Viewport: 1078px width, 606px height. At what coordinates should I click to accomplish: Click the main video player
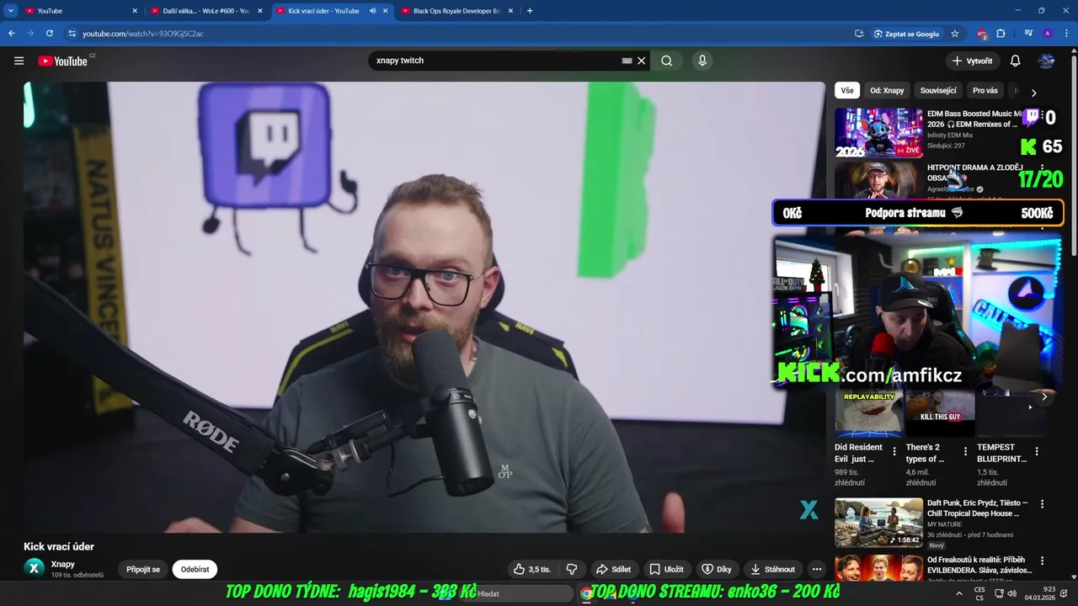click(x=424, y=307)
